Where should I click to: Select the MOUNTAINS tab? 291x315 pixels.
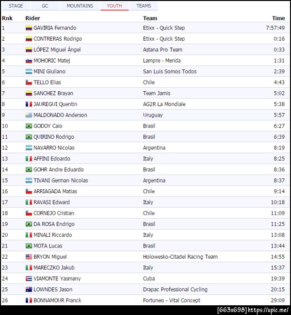(80, 6)
